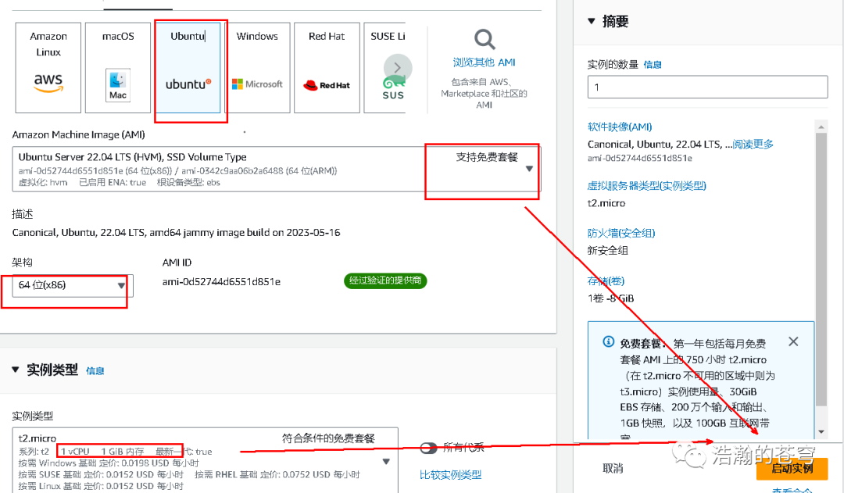The width and height of the screenshot is (844, 493).
Task: Click the 符合条件的免费套餐 label
Action: tap(328, 438)
